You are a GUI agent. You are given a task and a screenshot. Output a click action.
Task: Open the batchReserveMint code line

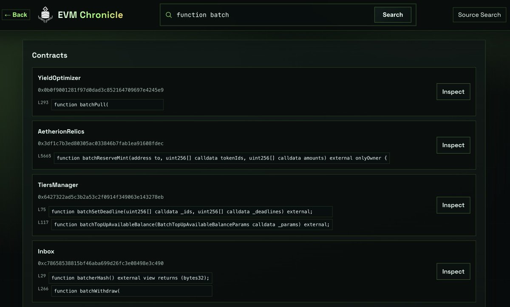coord(222,158)
